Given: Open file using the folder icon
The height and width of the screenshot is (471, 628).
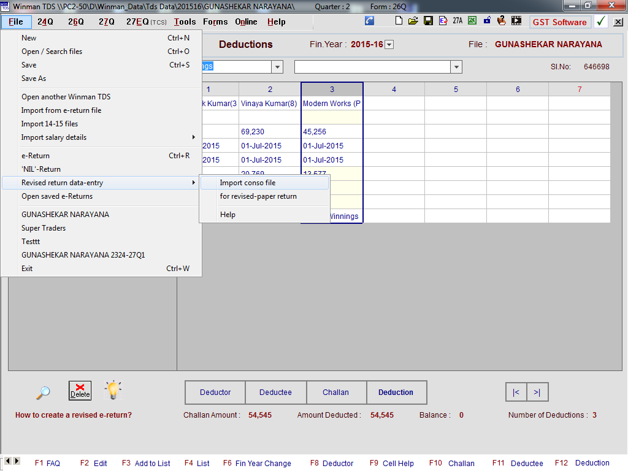Looking at the screenshot, I should [x=413, y=21].
